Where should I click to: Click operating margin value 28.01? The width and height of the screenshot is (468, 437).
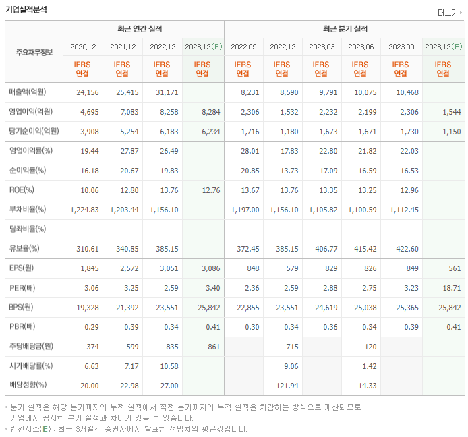[250, 151]
